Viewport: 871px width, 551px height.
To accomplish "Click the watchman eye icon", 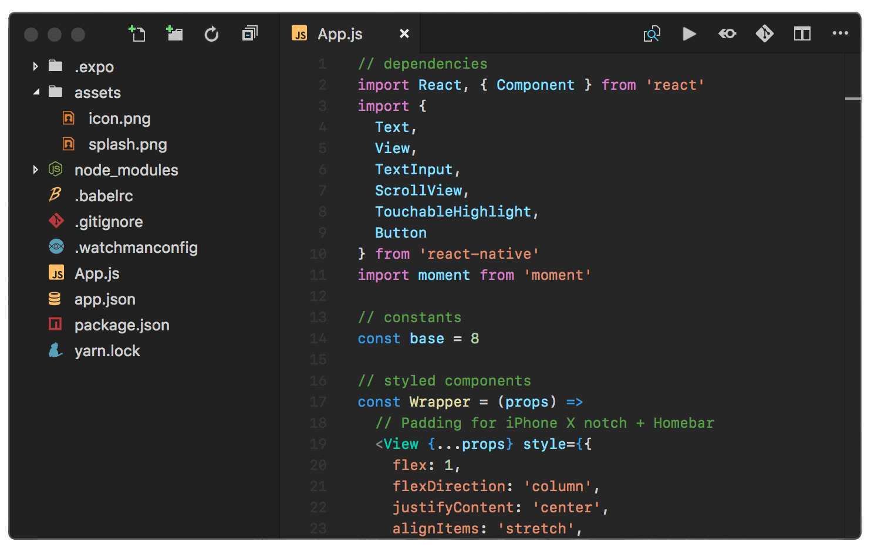I will pos(56,247).
